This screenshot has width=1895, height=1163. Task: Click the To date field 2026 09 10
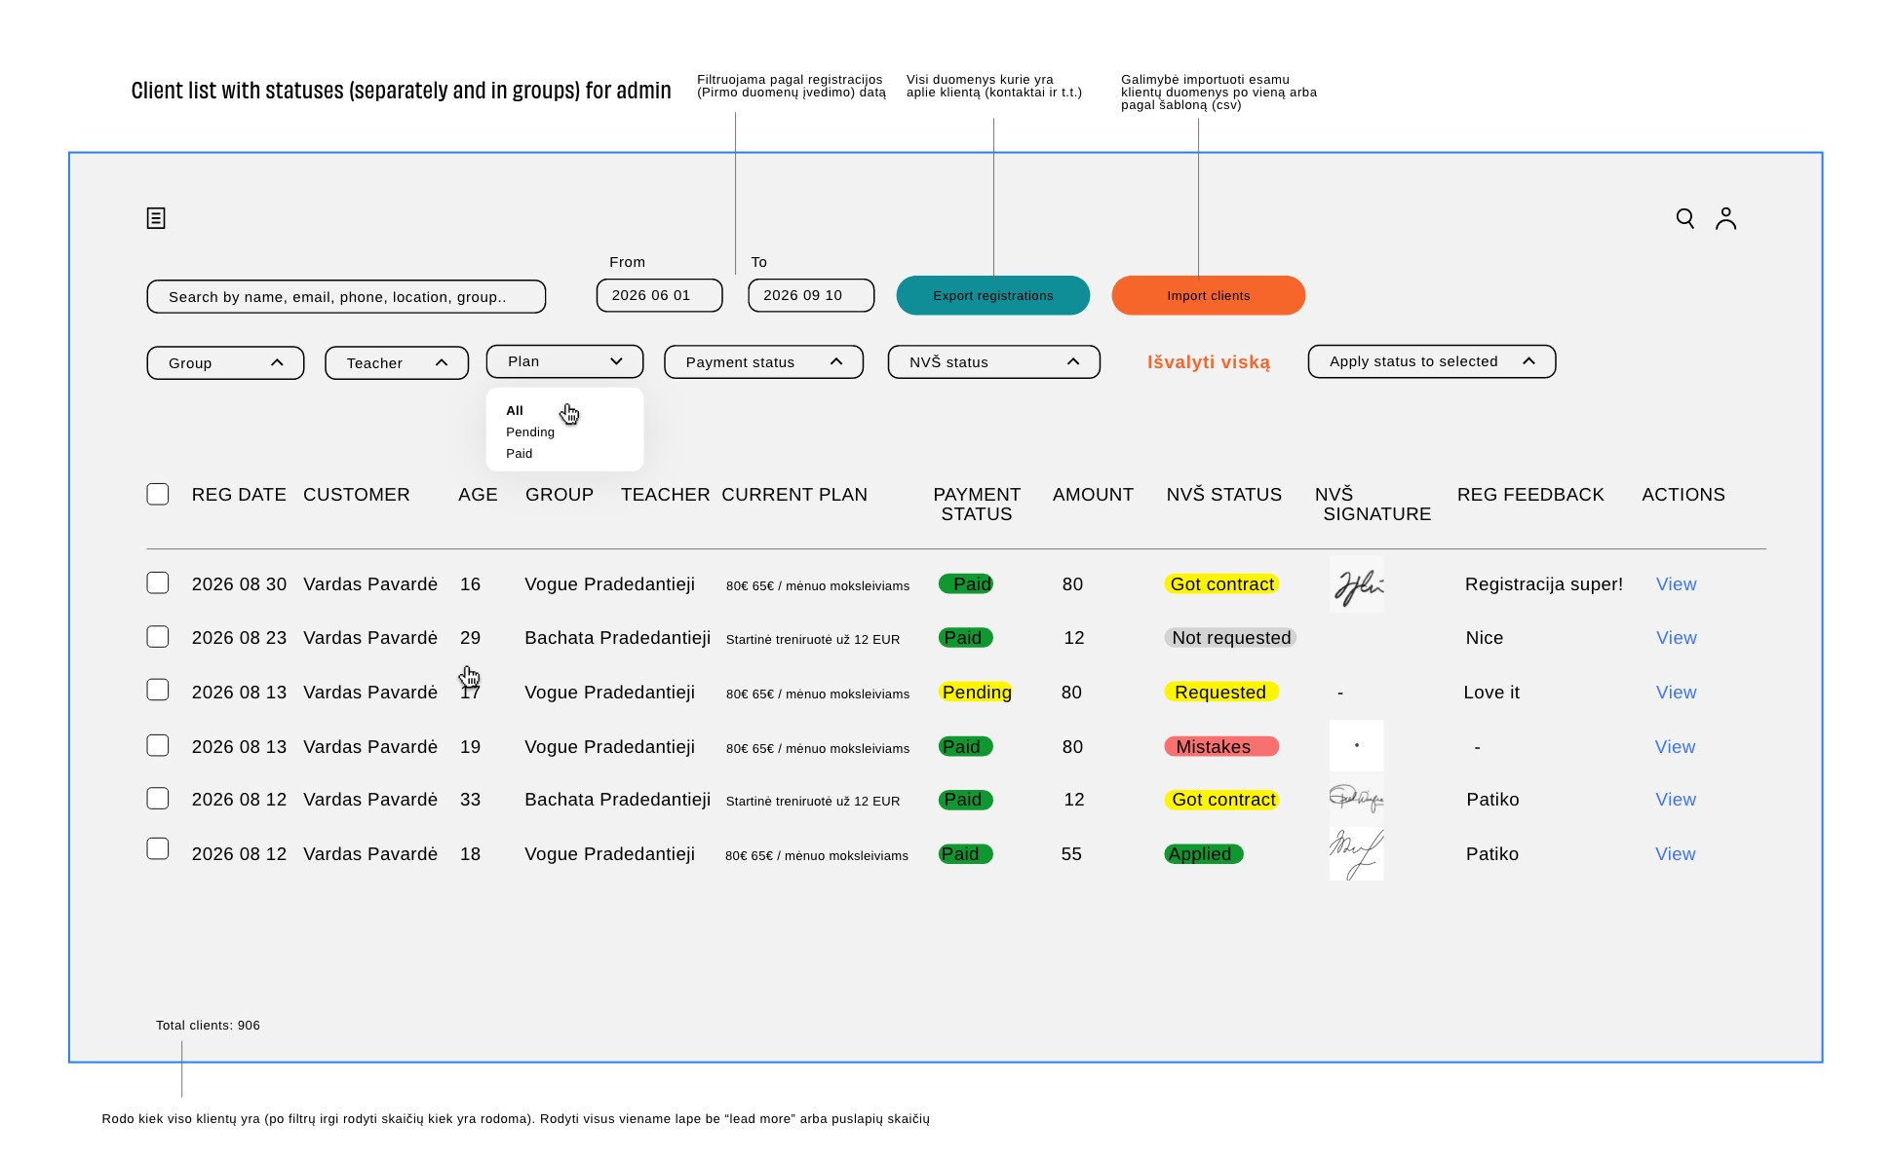[x=811, y=295]
